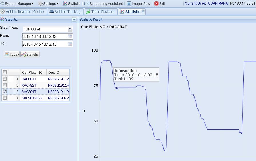The width and height of the screenshot is (256, 161).
Task: Click the Today button
Action: [x=12, y=54]
